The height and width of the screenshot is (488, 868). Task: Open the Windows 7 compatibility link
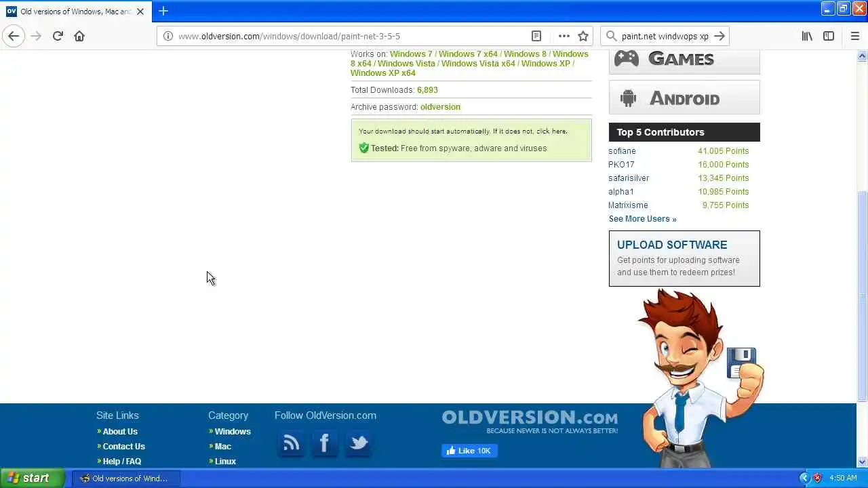411,54
